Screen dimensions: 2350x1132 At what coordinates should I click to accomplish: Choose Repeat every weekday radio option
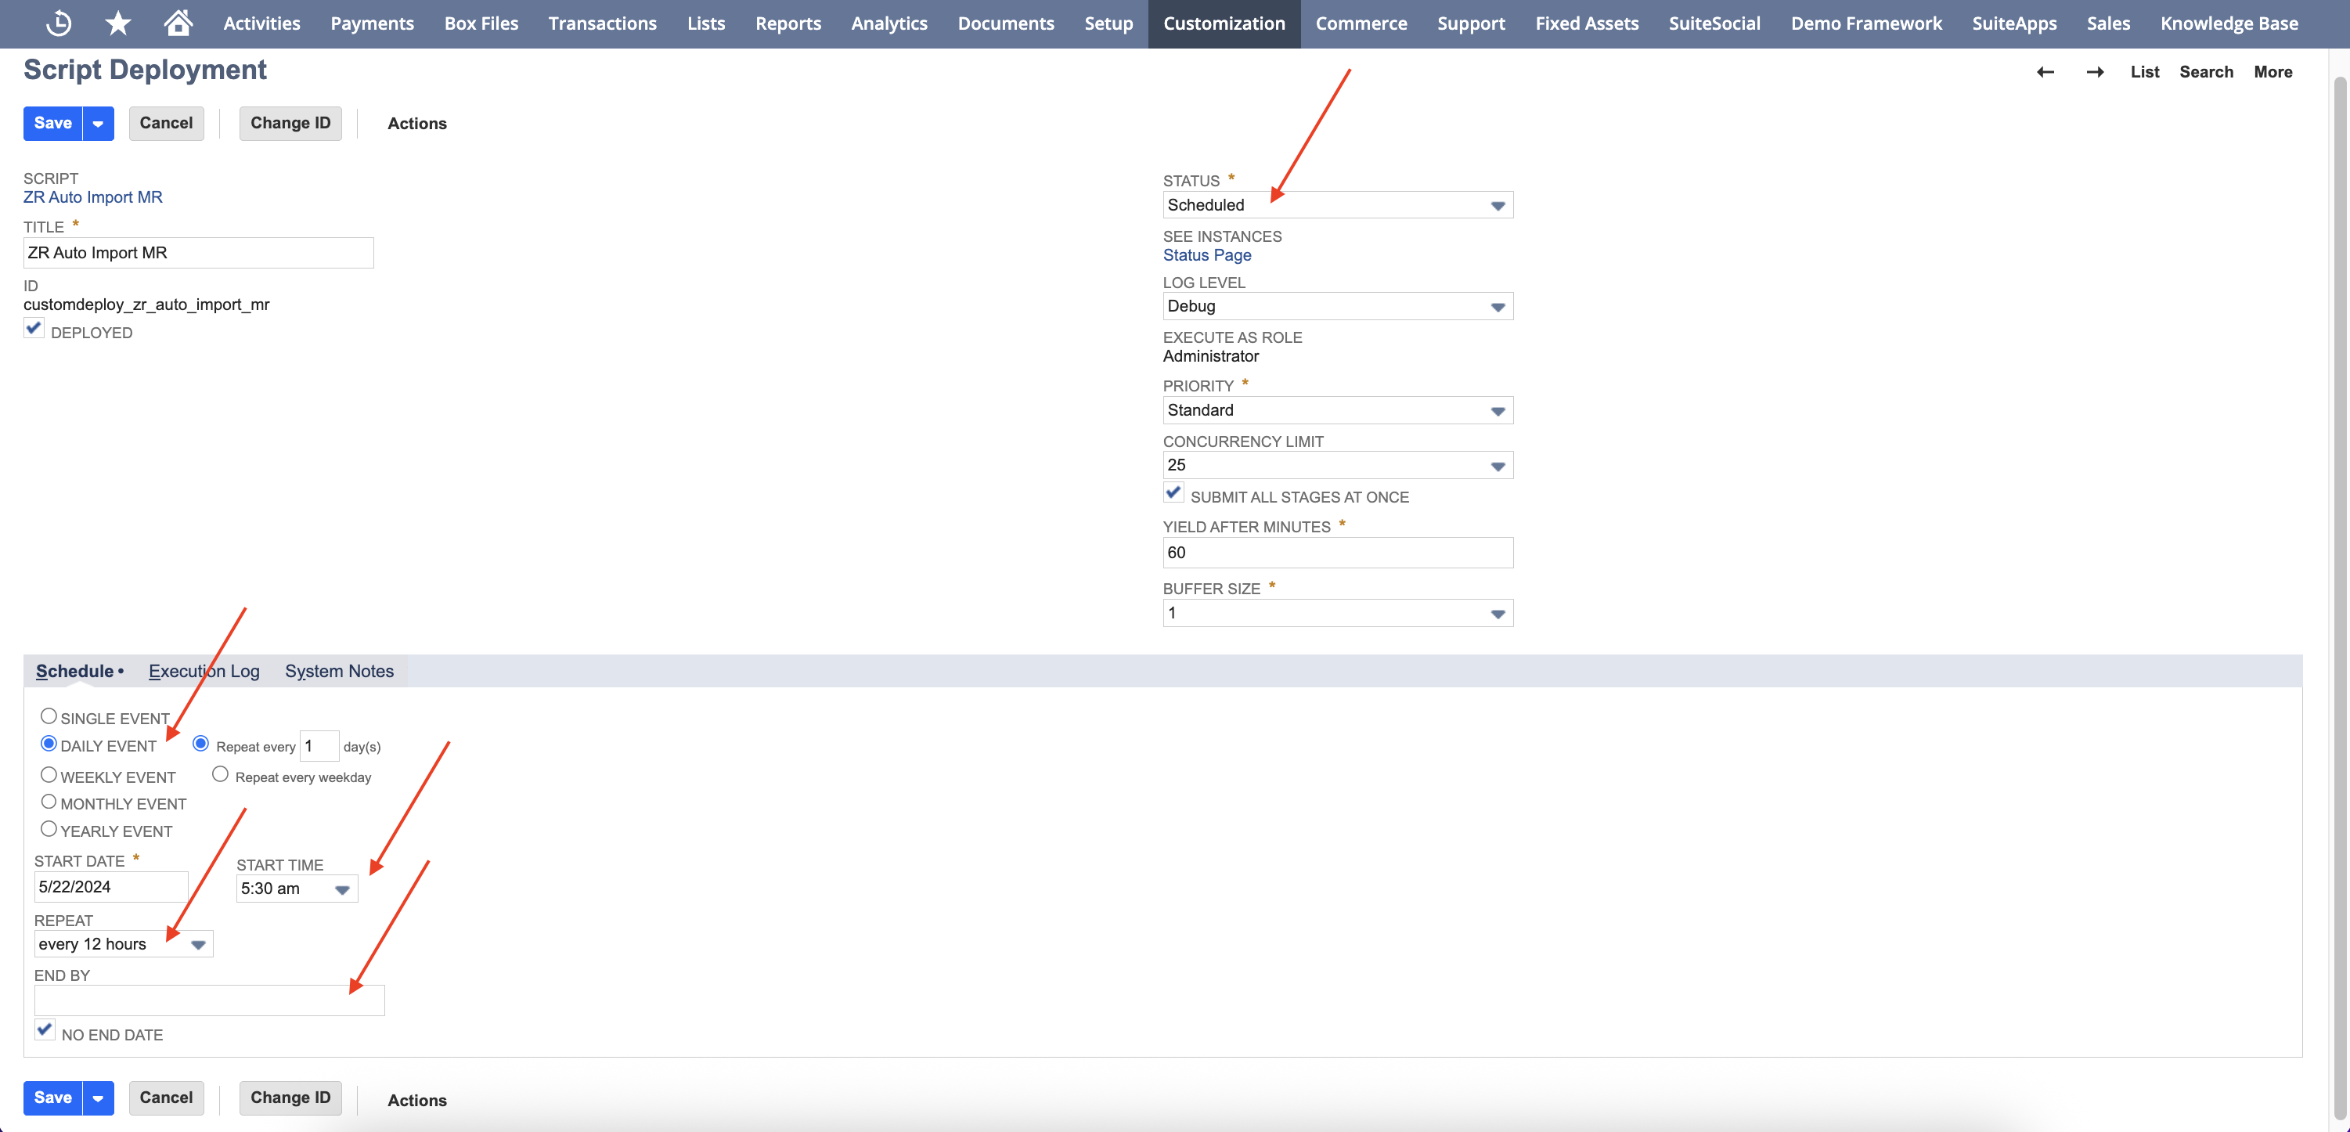pyautogui.click(x=220, y=774)
